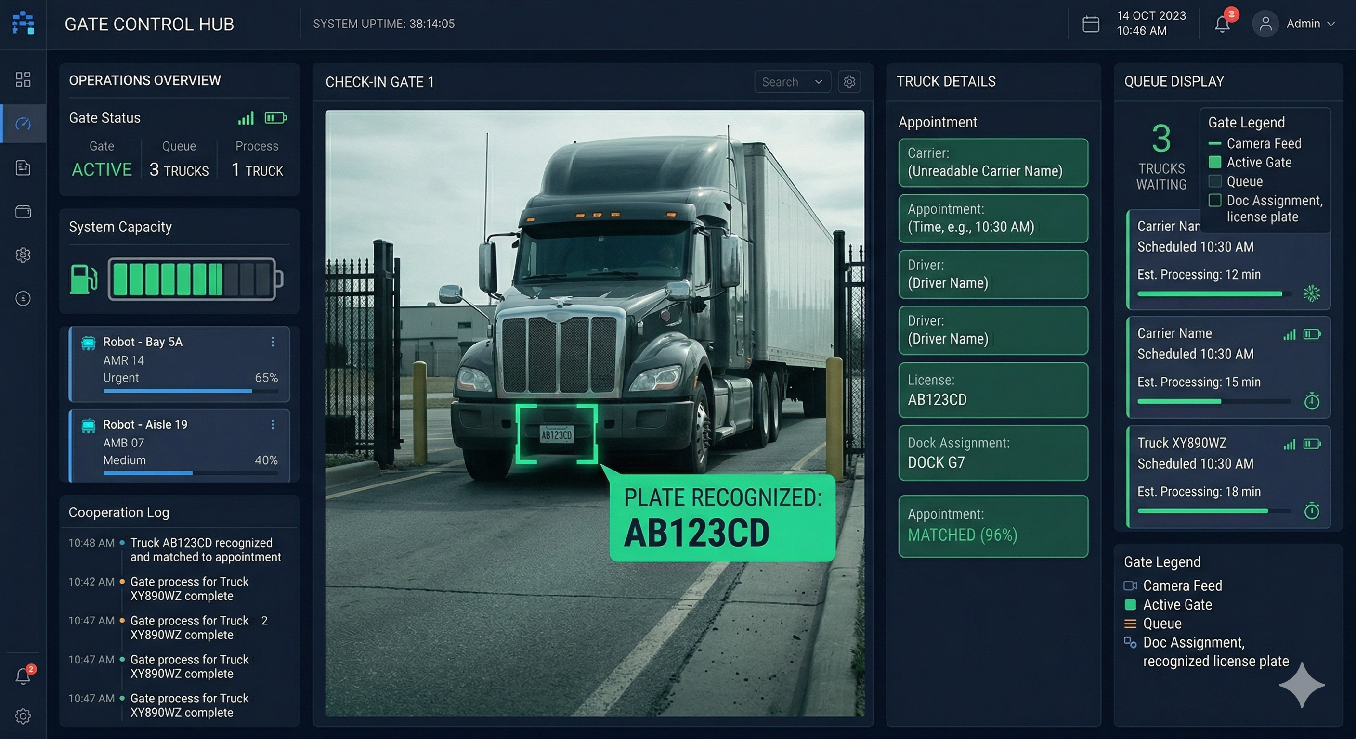Select the gauge icon in left sidebar
1356x739 pixels.
pyautogui.click(x=23, y=124)
